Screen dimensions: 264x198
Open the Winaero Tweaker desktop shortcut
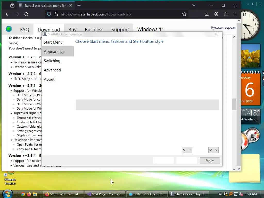tap(10, 179)
